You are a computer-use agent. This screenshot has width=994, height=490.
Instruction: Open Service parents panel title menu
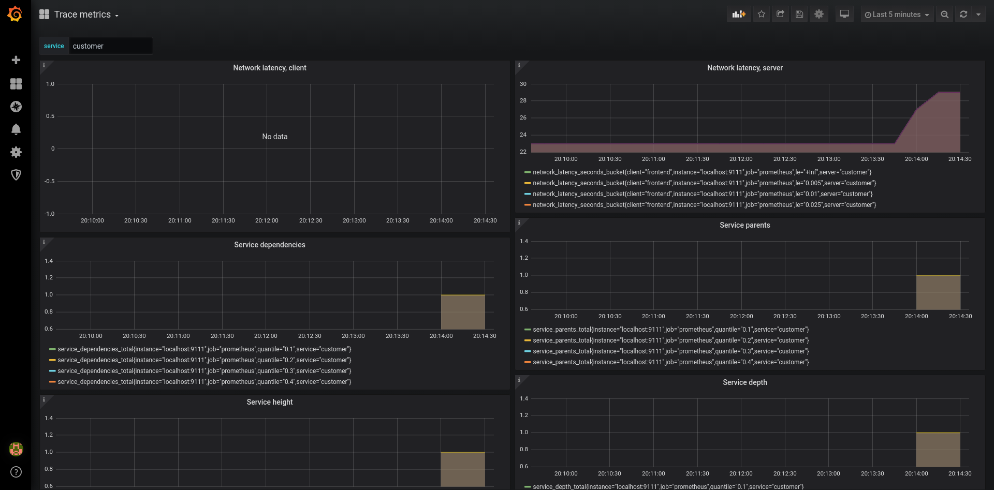pos(745,225)
